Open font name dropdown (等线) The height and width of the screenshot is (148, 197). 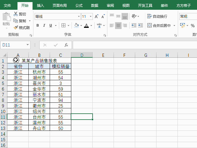[x=79, y=17]
